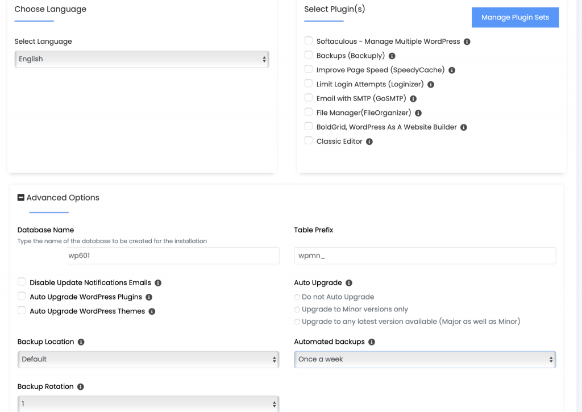Open the Select Language dropdown
The height and width of the screenshot is (412, 582).
142,59
